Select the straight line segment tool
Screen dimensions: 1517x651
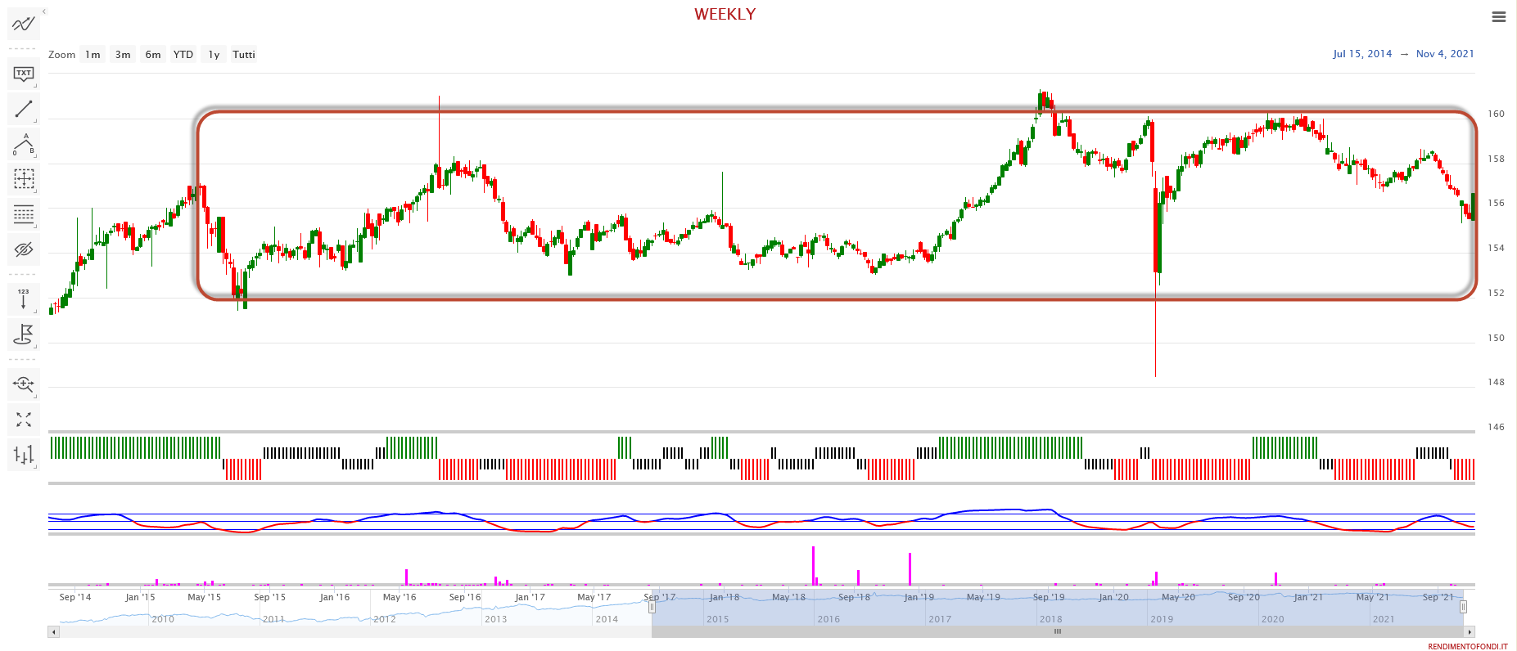coord(23,109)
